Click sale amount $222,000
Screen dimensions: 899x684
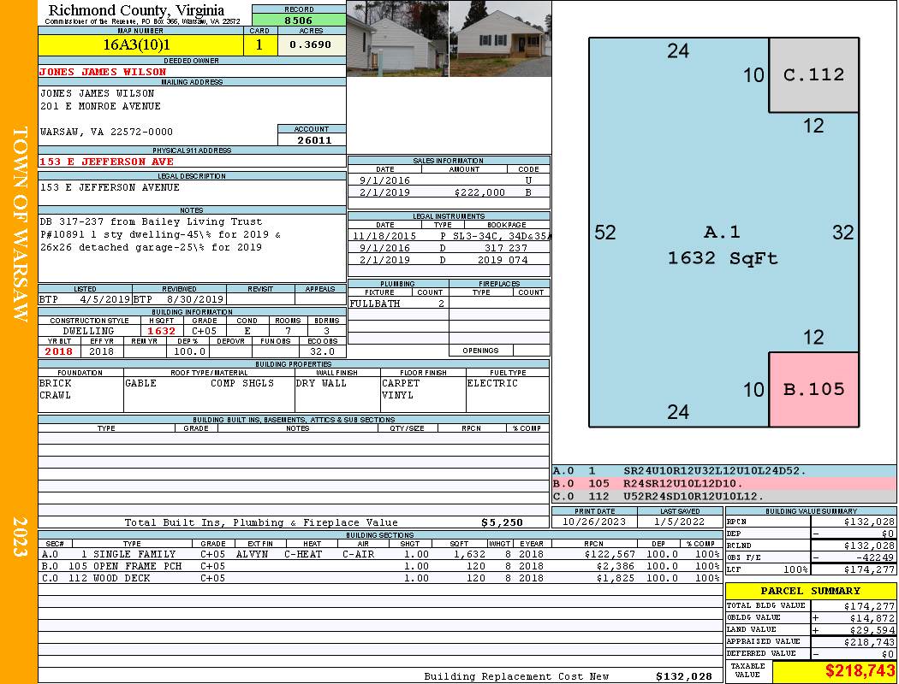[x=479, y=193]
